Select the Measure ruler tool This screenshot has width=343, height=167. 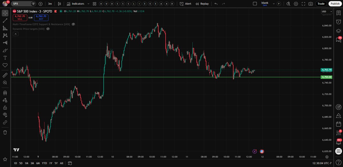pos(5,75)
